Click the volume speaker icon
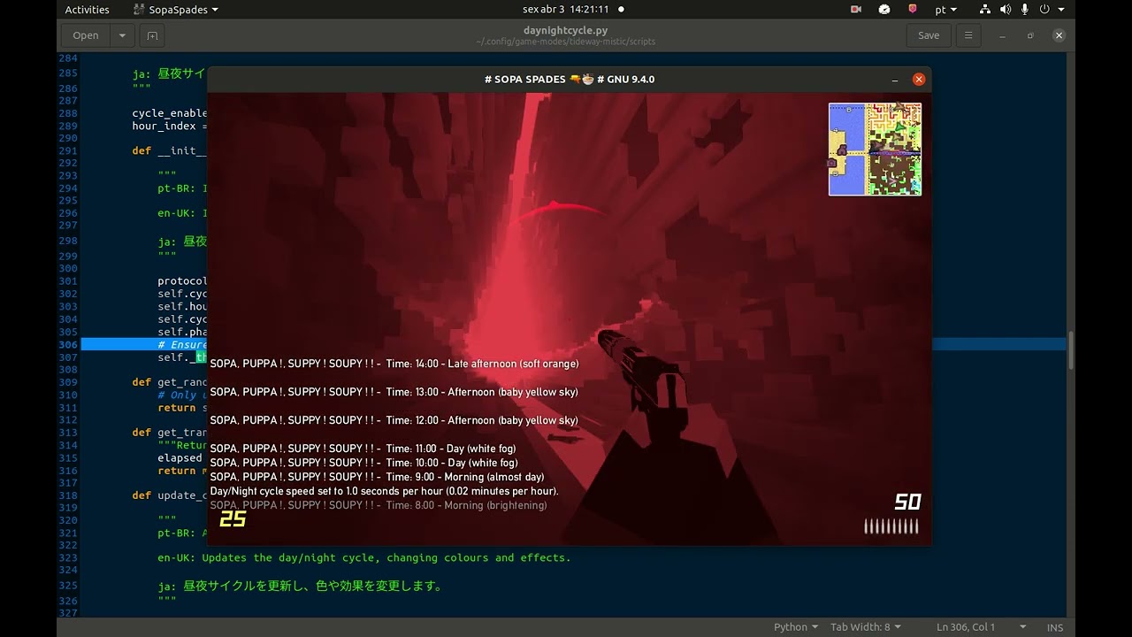1132x637 pixels. pyautogui.click(x=1006, y=10)
